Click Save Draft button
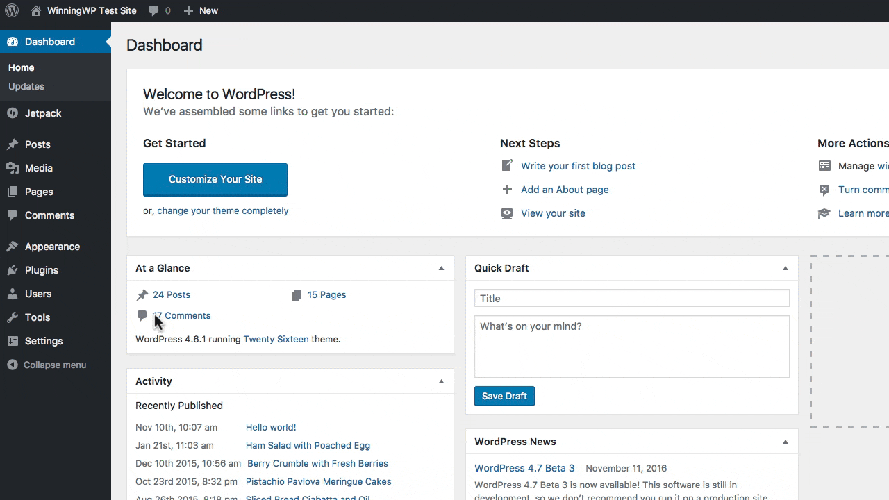 pos(504,396)
